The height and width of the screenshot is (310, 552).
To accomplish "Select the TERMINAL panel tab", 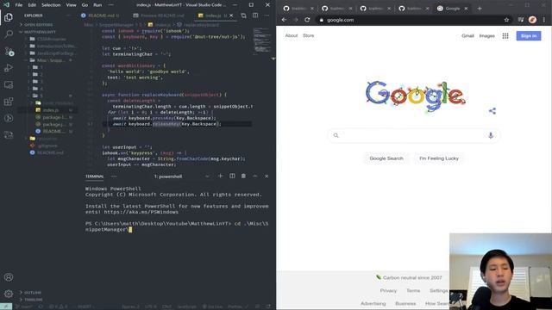I will [94, 177].
